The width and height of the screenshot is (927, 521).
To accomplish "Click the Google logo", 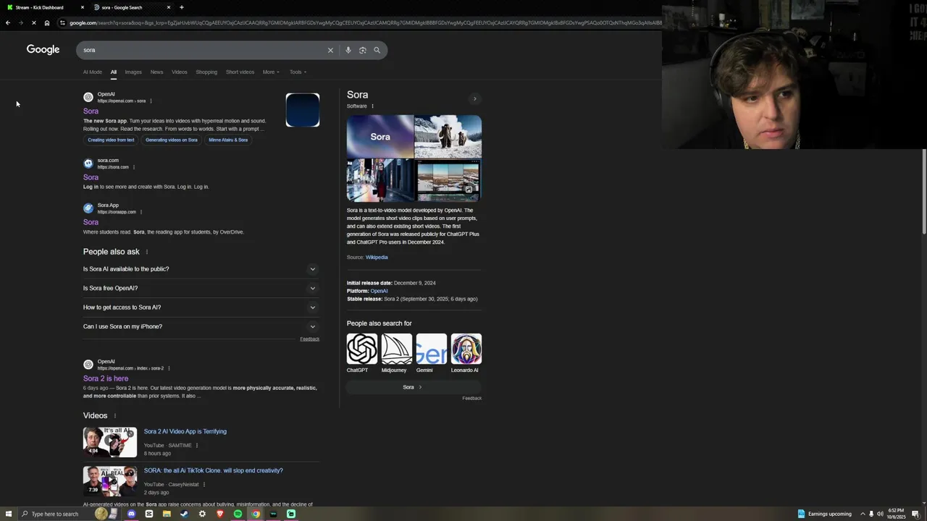I will click(x=43, y=49).
